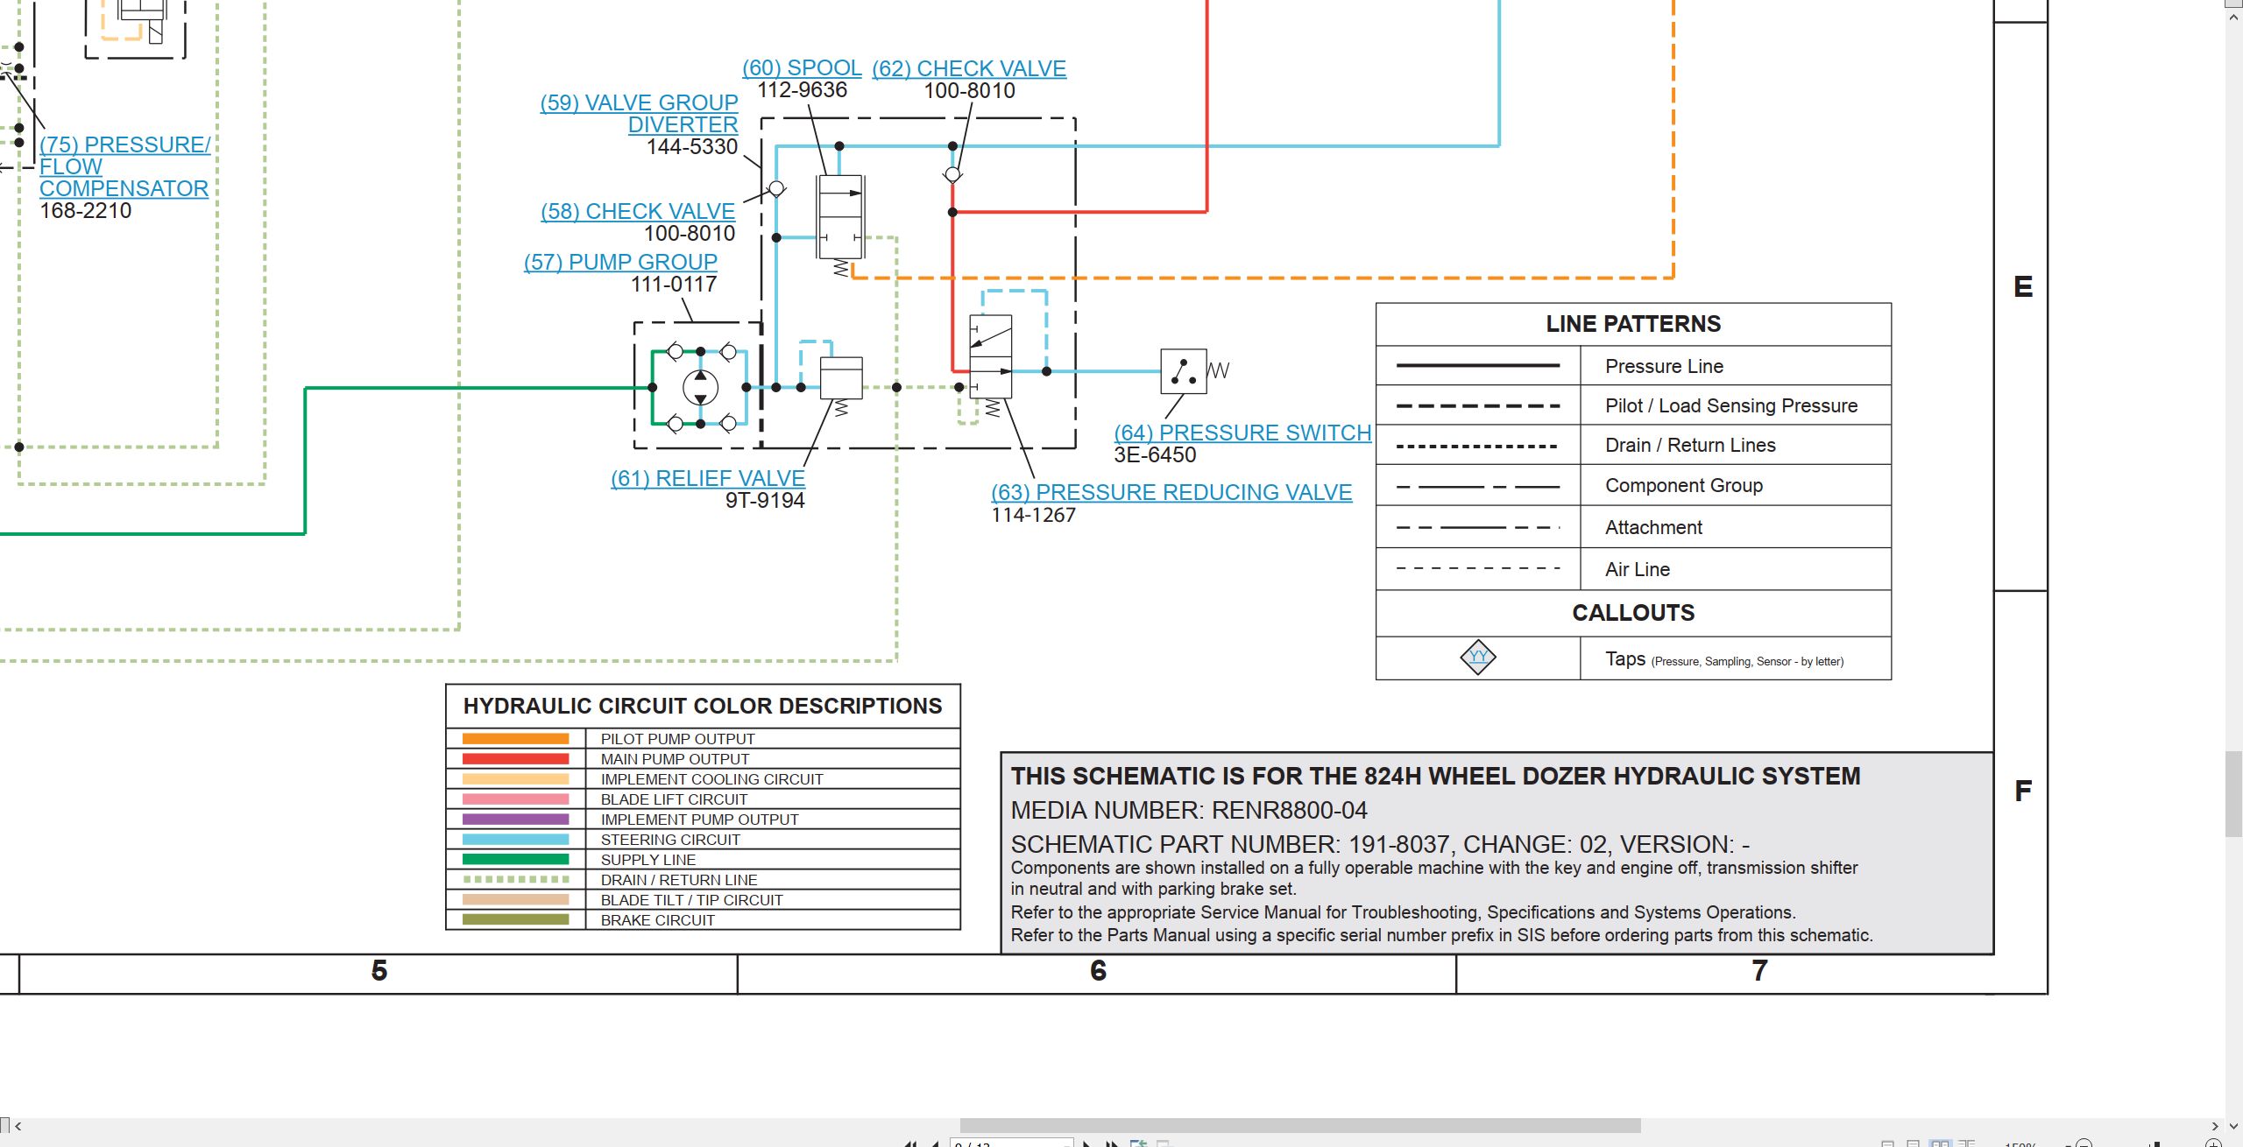
Task: Click the 824H WHEEL DOZER title line
Action: click(1435, 777)
